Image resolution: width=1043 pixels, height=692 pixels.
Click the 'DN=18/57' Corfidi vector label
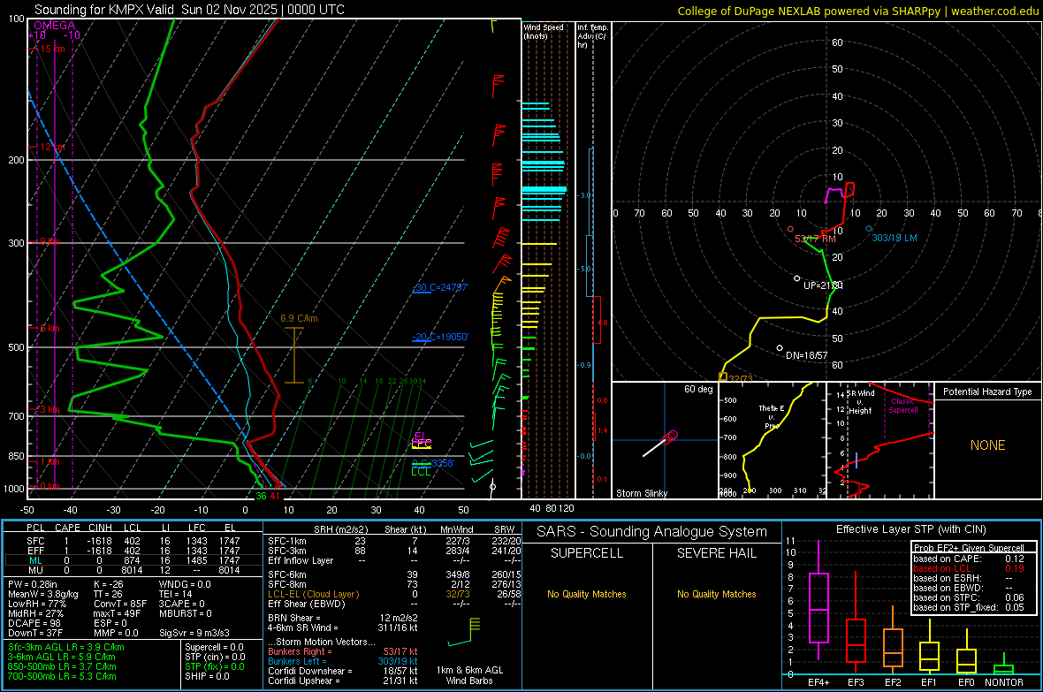pos(806,355)
